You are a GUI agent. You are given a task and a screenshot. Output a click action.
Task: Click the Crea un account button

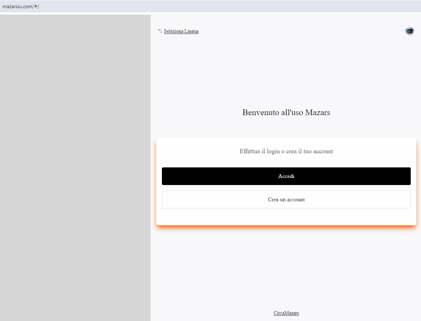(x=286, y=200)
